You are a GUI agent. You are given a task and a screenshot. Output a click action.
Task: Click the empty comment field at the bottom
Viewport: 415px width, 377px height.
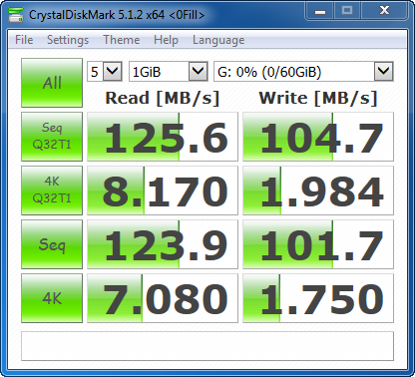pyautogui.click(x=207, y=346)
